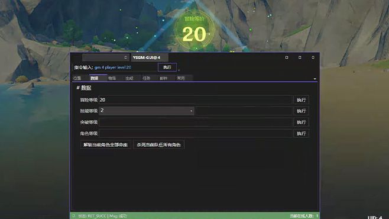Image resolution: width=389 pixels, height=219 pixels.
Task: Focus the 技能等级 value input field
Action: [x=244, y=111]
